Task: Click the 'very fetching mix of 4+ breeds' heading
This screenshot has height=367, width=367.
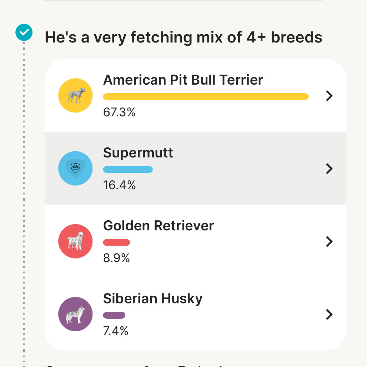Action: coord(183,37)
